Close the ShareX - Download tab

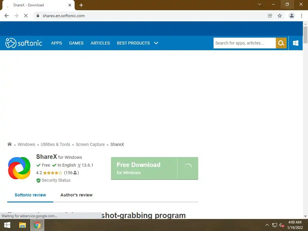pos(70,5)
